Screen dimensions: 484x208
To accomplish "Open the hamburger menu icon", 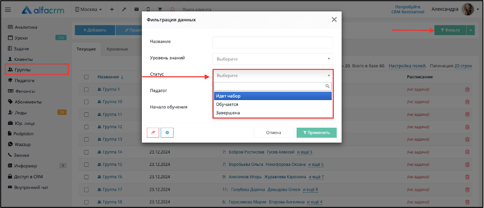I will click(x=8, y=9).
